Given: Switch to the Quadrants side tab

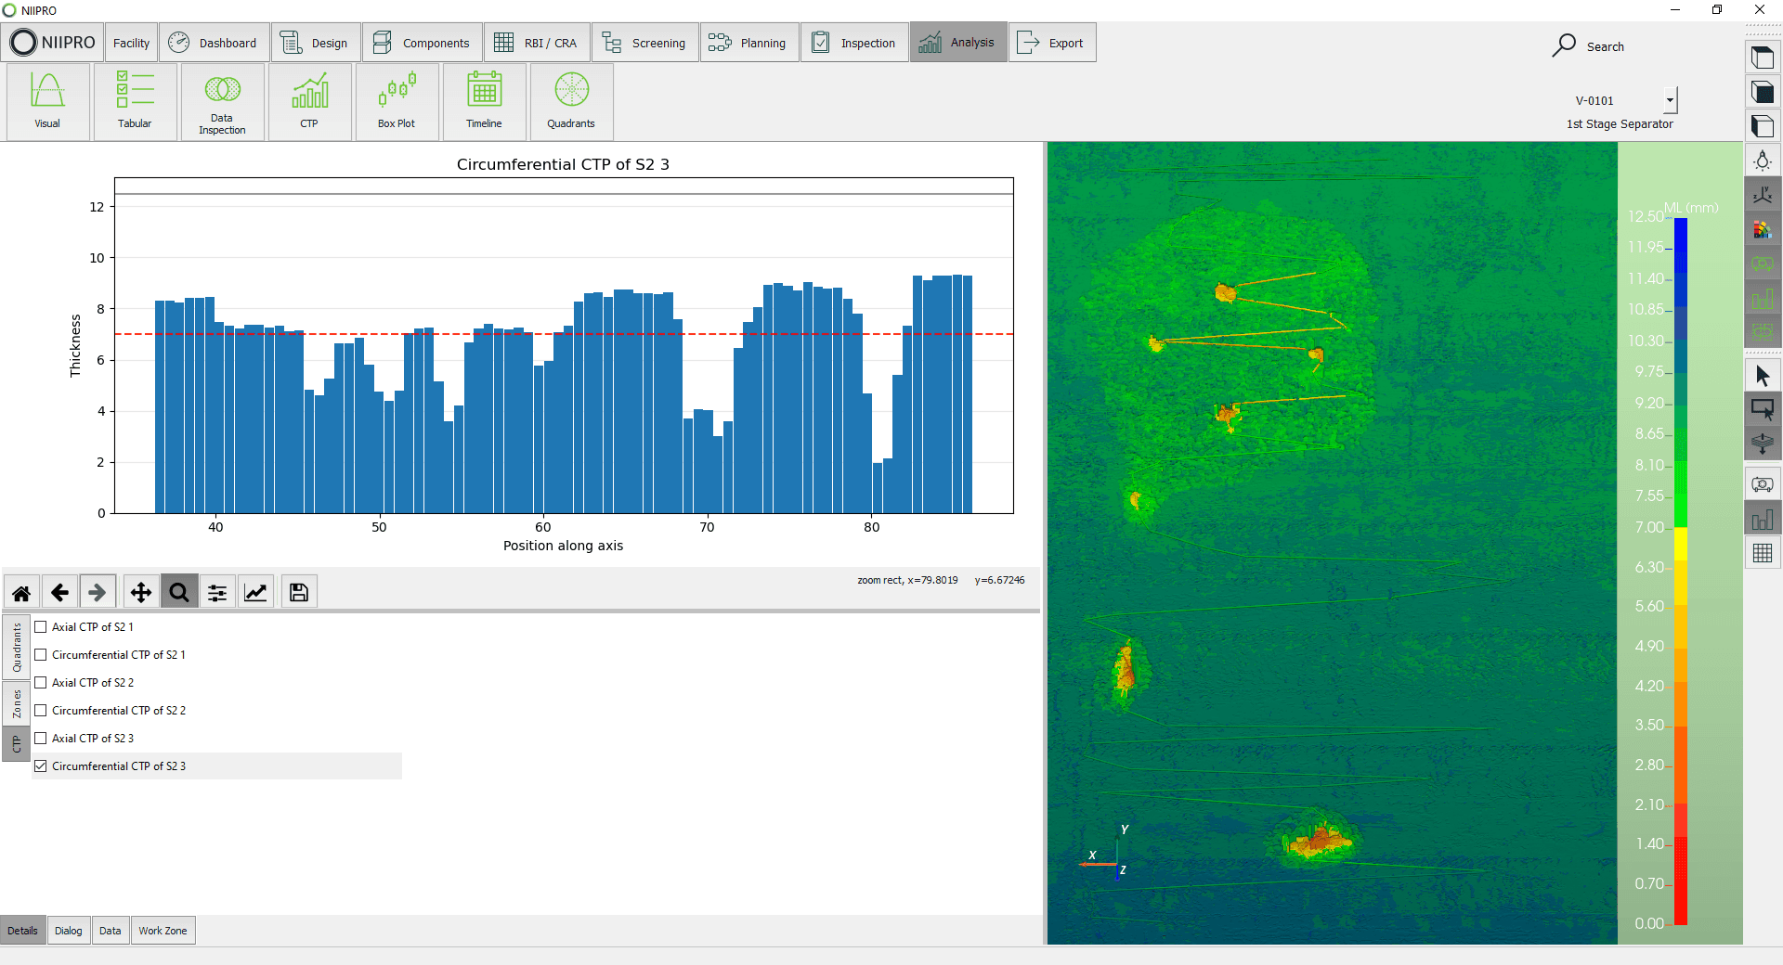Looking at the screenshot, I should (x=17, y=648).
